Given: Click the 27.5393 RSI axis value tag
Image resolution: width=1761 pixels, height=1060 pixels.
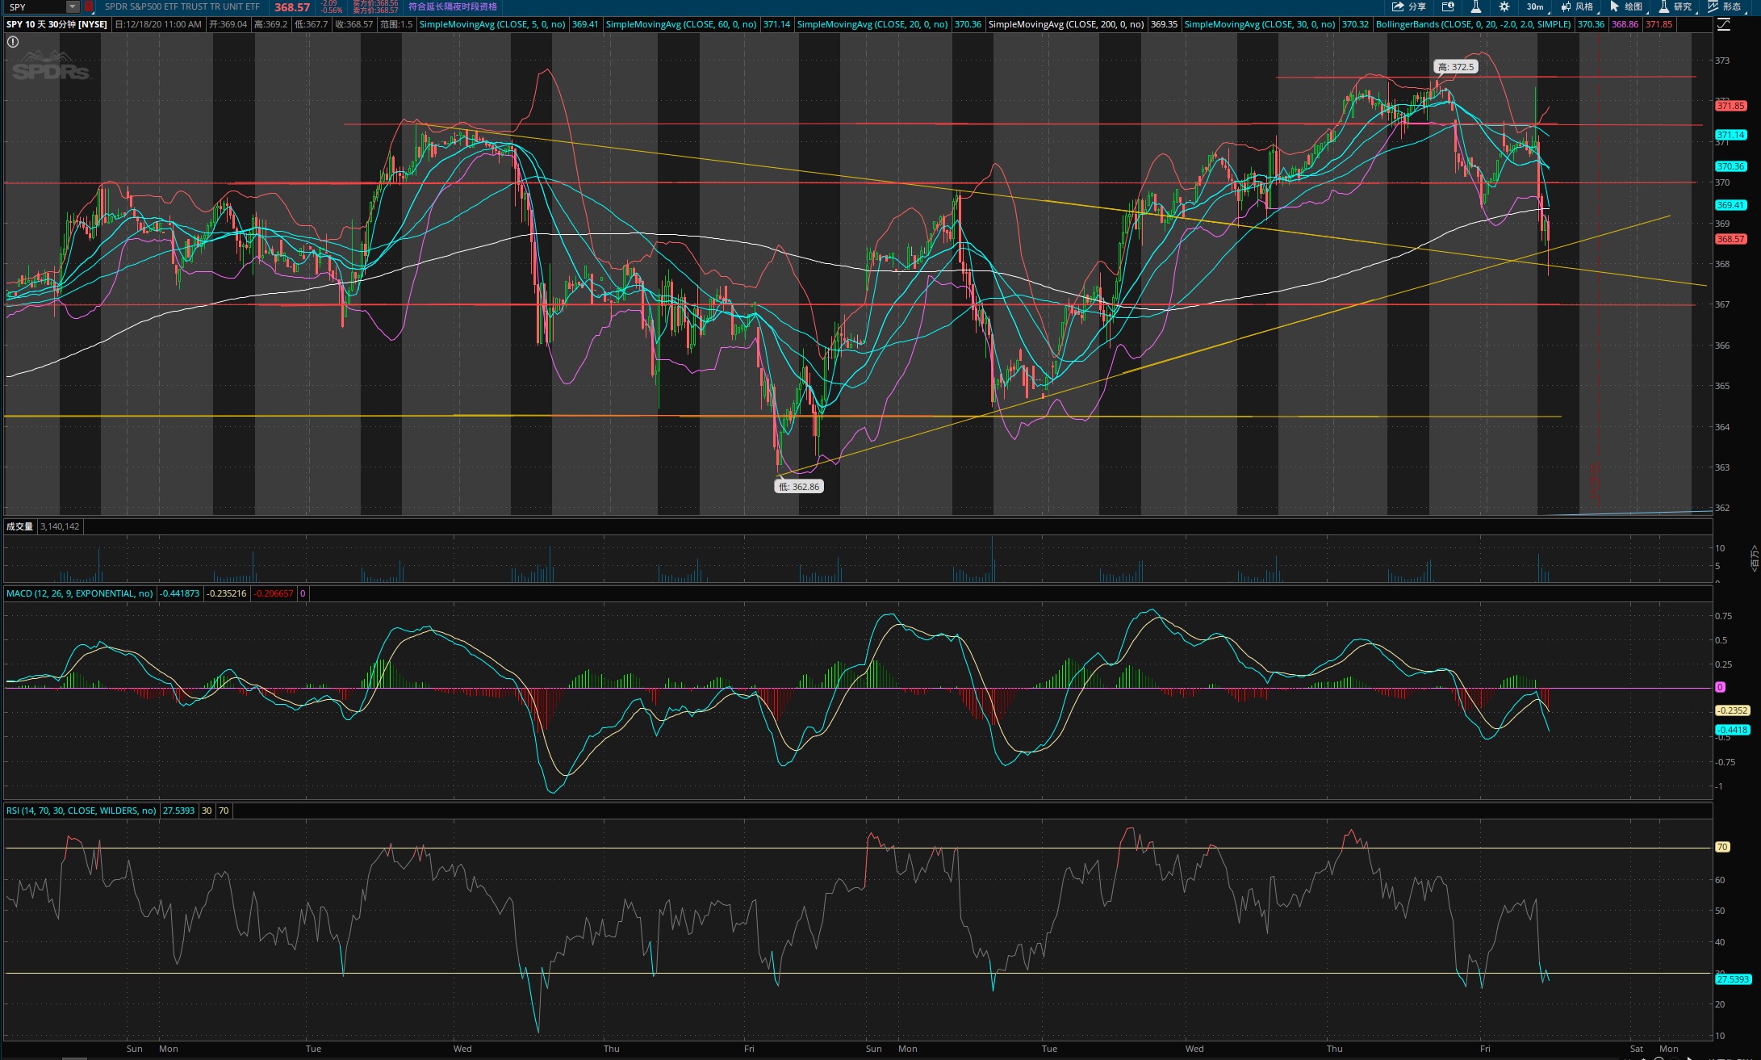Looking at the screenshot, I should [1733, 979].
